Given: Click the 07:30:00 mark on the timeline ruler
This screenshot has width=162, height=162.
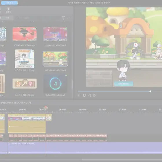Looking at the screenshot, I should (123, 110).
